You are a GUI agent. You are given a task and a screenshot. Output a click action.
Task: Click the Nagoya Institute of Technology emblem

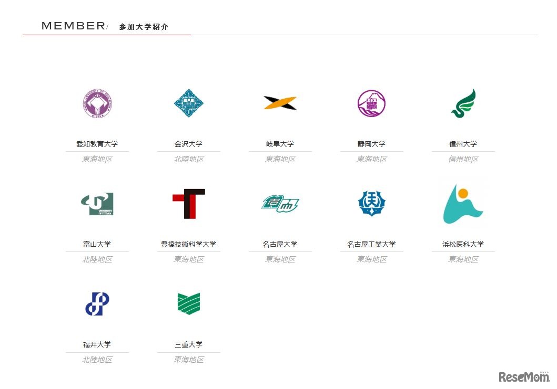pyautogui.click(x=371, y=203)
